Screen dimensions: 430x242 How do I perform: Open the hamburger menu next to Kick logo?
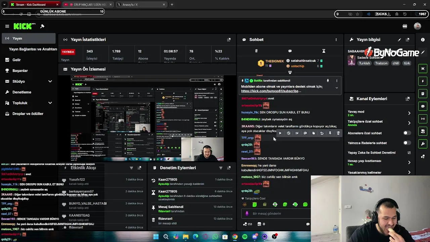pos(7,26)
